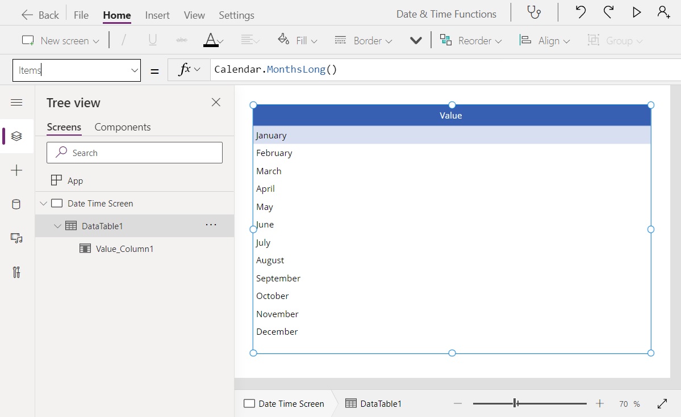Click the Back button

[x=39, y=14]
